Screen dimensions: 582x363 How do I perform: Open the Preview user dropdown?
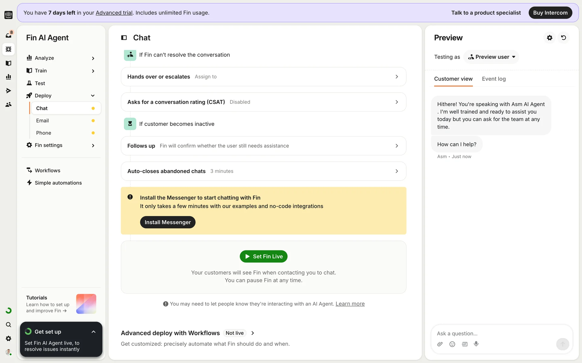tap(491, 57)
